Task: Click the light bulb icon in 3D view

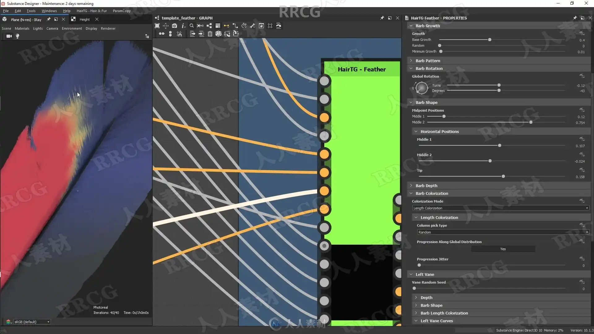Action: pos(18,36)
